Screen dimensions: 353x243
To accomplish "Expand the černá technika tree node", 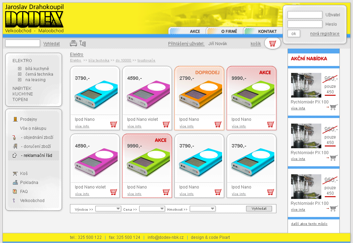I will [x=19, y=74].
